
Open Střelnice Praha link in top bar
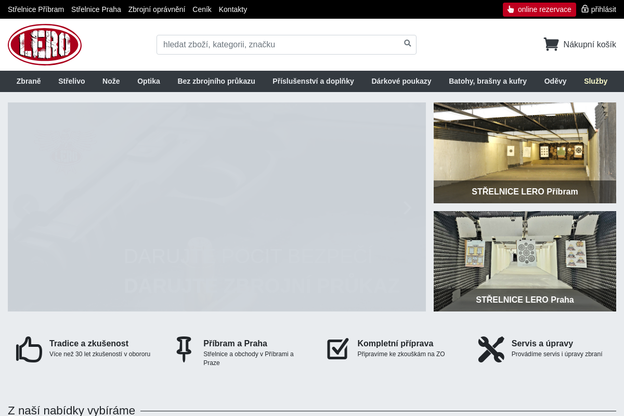coord(96,9)
